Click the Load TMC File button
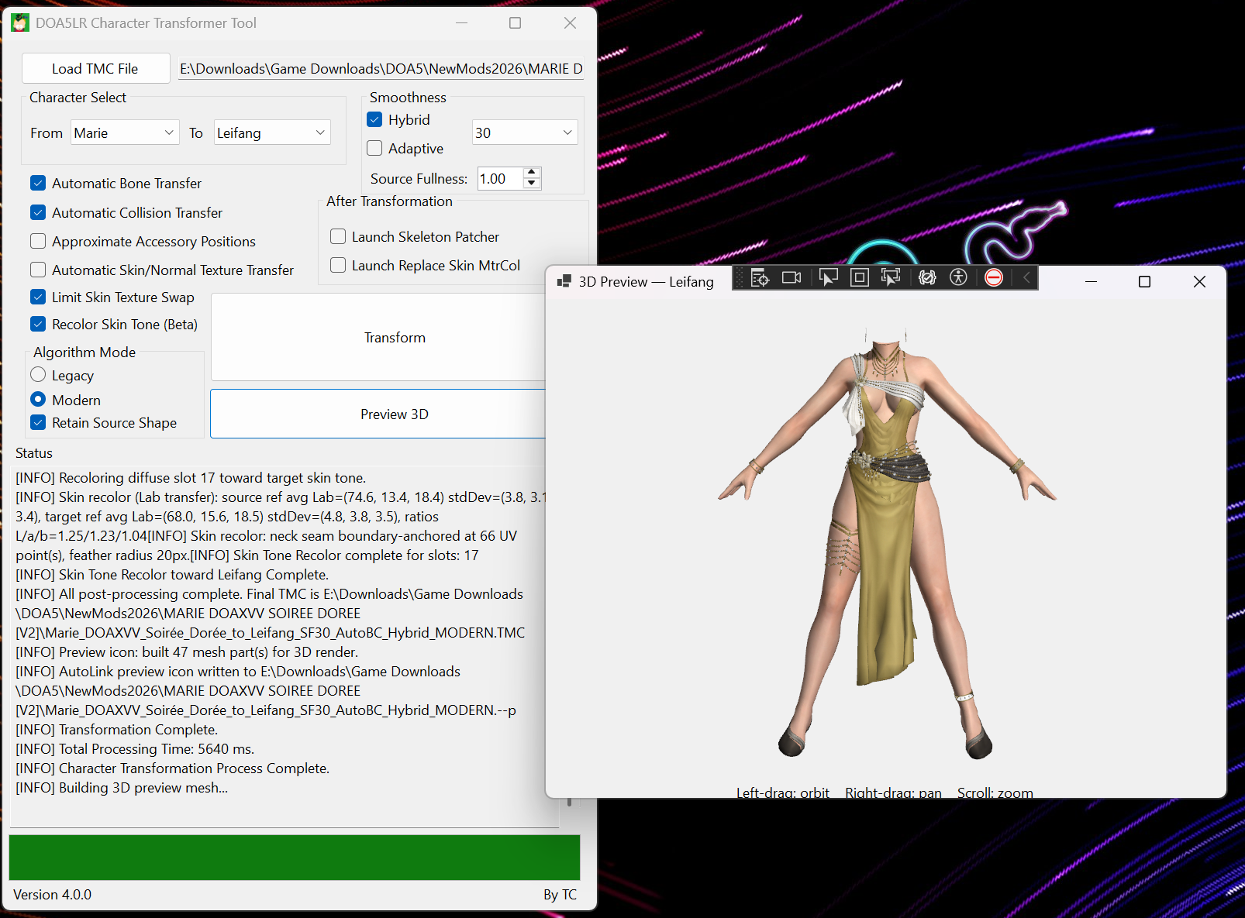 click(x=95, y=68)
